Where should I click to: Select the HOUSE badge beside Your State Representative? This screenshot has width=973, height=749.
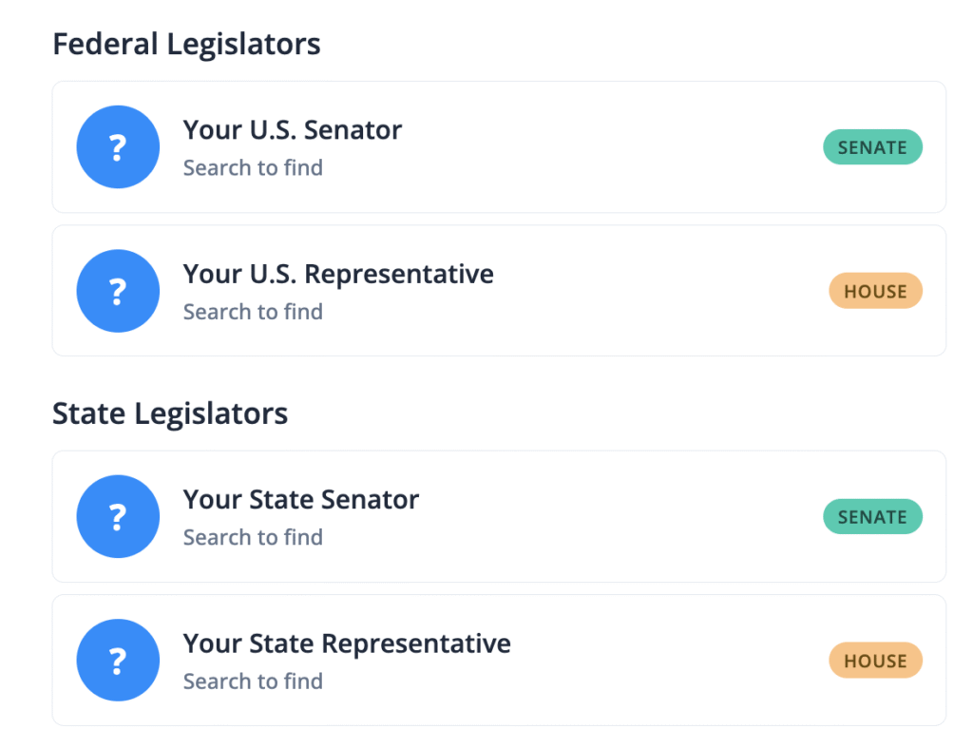pos(875,661)
